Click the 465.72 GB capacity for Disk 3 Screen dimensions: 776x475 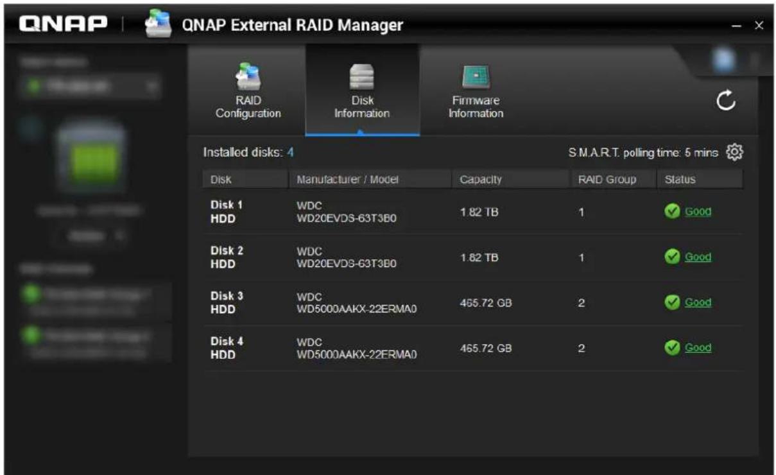point(486,303)
